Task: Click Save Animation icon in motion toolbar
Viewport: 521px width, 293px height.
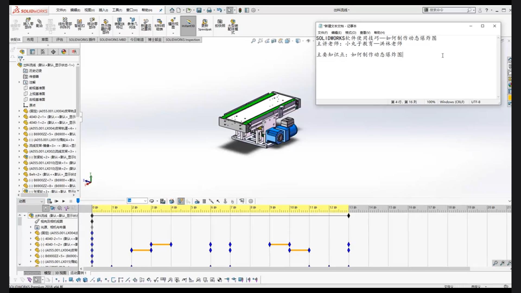Action: click(163, 201)
